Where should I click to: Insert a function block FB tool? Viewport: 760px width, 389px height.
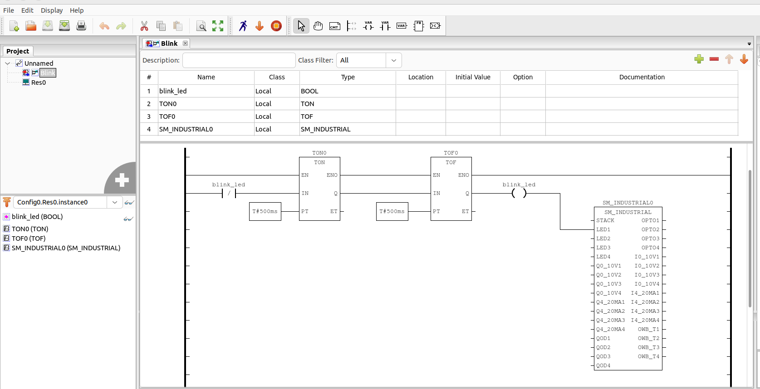418,26
